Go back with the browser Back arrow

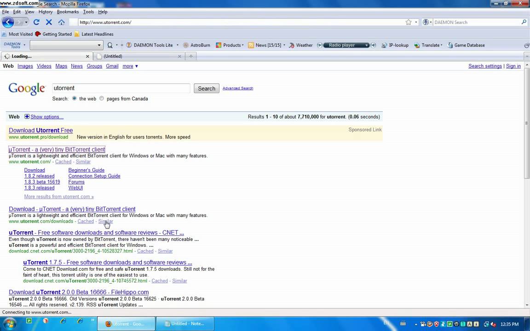[8, 22]
